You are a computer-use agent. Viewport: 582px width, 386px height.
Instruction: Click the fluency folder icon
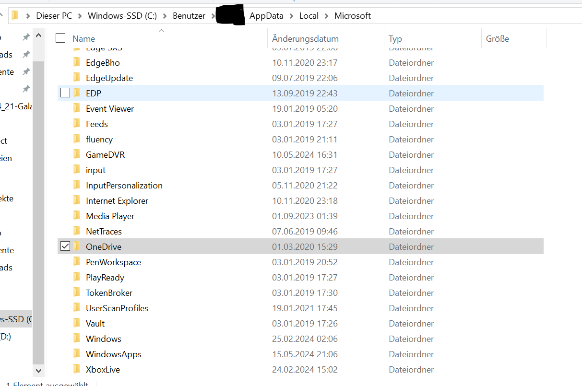pos(77,139)
